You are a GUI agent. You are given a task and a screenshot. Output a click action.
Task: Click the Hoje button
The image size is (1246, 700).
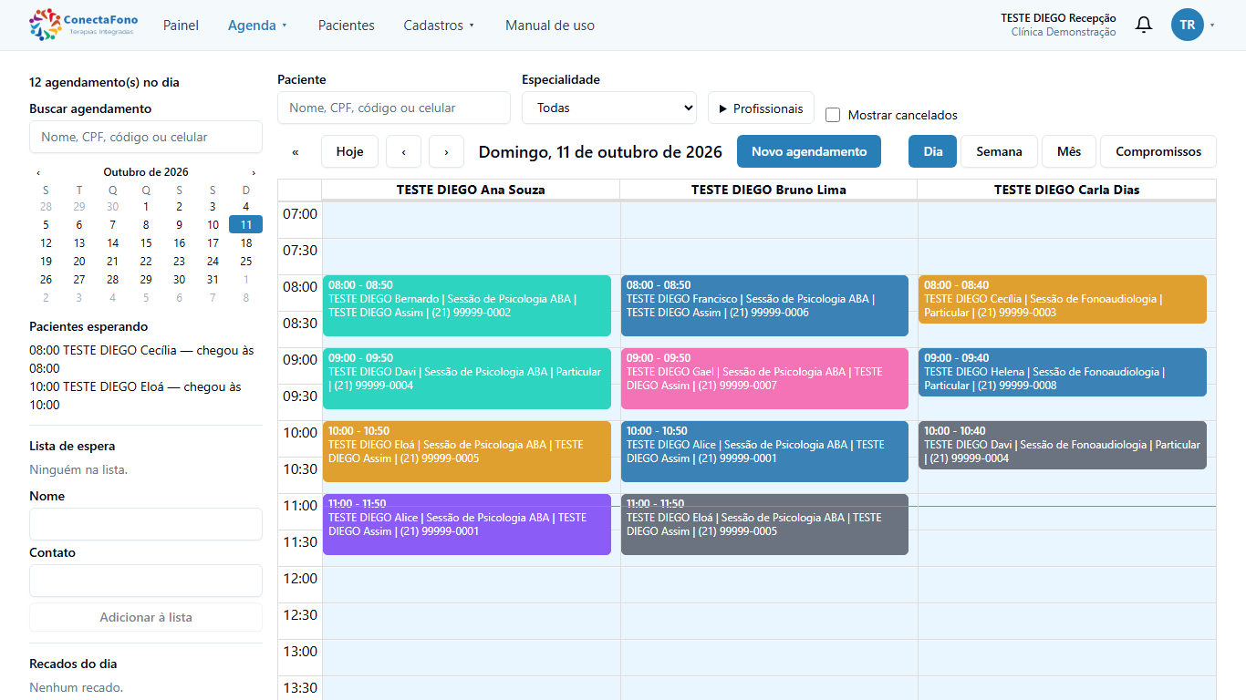[349, 151]
